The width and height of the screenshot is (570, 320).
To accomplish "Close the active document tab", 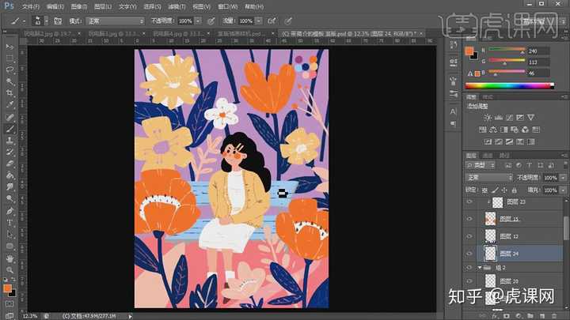I will pos(421,33).
